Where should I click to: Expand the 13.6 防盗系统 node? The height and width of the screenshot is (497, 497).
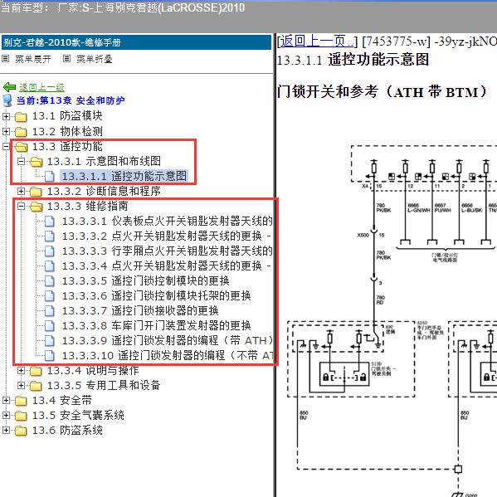(x=6, y=430)
